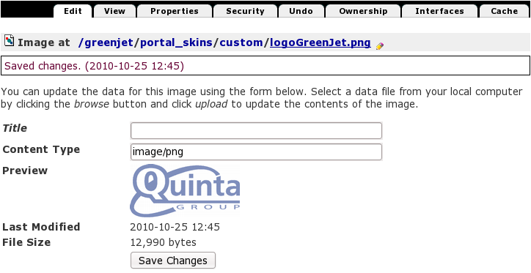Open the Cache tab
531x273 pixels.
505,11
